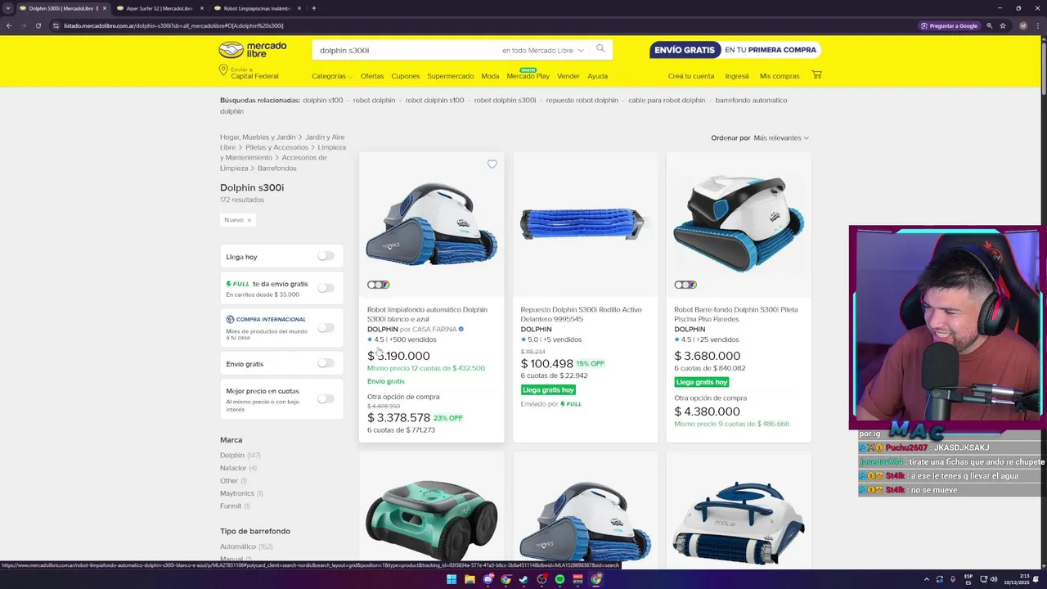Bookmark this page with the star icon
Image resolution: width=1047 pixels, height=589 pixels.
pyautogui.click(x=1003, y=25)
